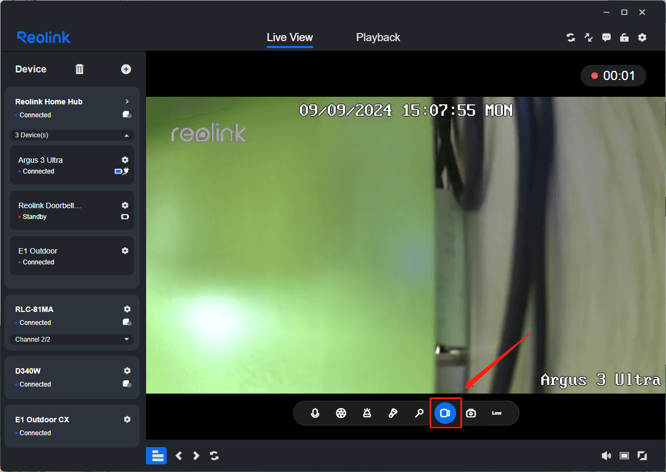Open RLC-81MA settings gear

coord(127,309)
